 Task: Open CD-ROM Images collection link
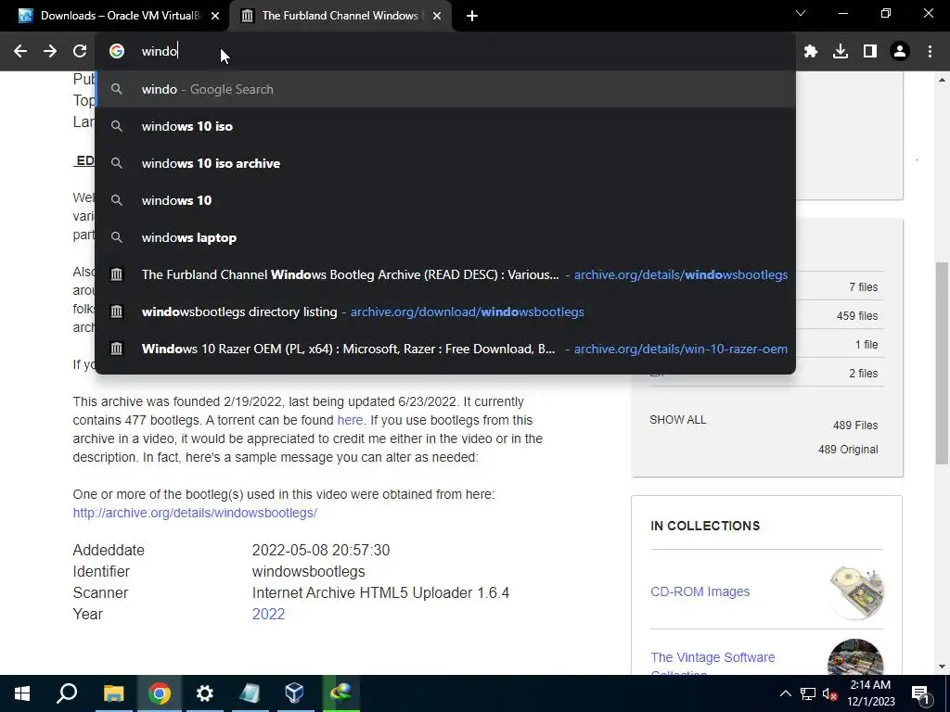tap(700, 591)
